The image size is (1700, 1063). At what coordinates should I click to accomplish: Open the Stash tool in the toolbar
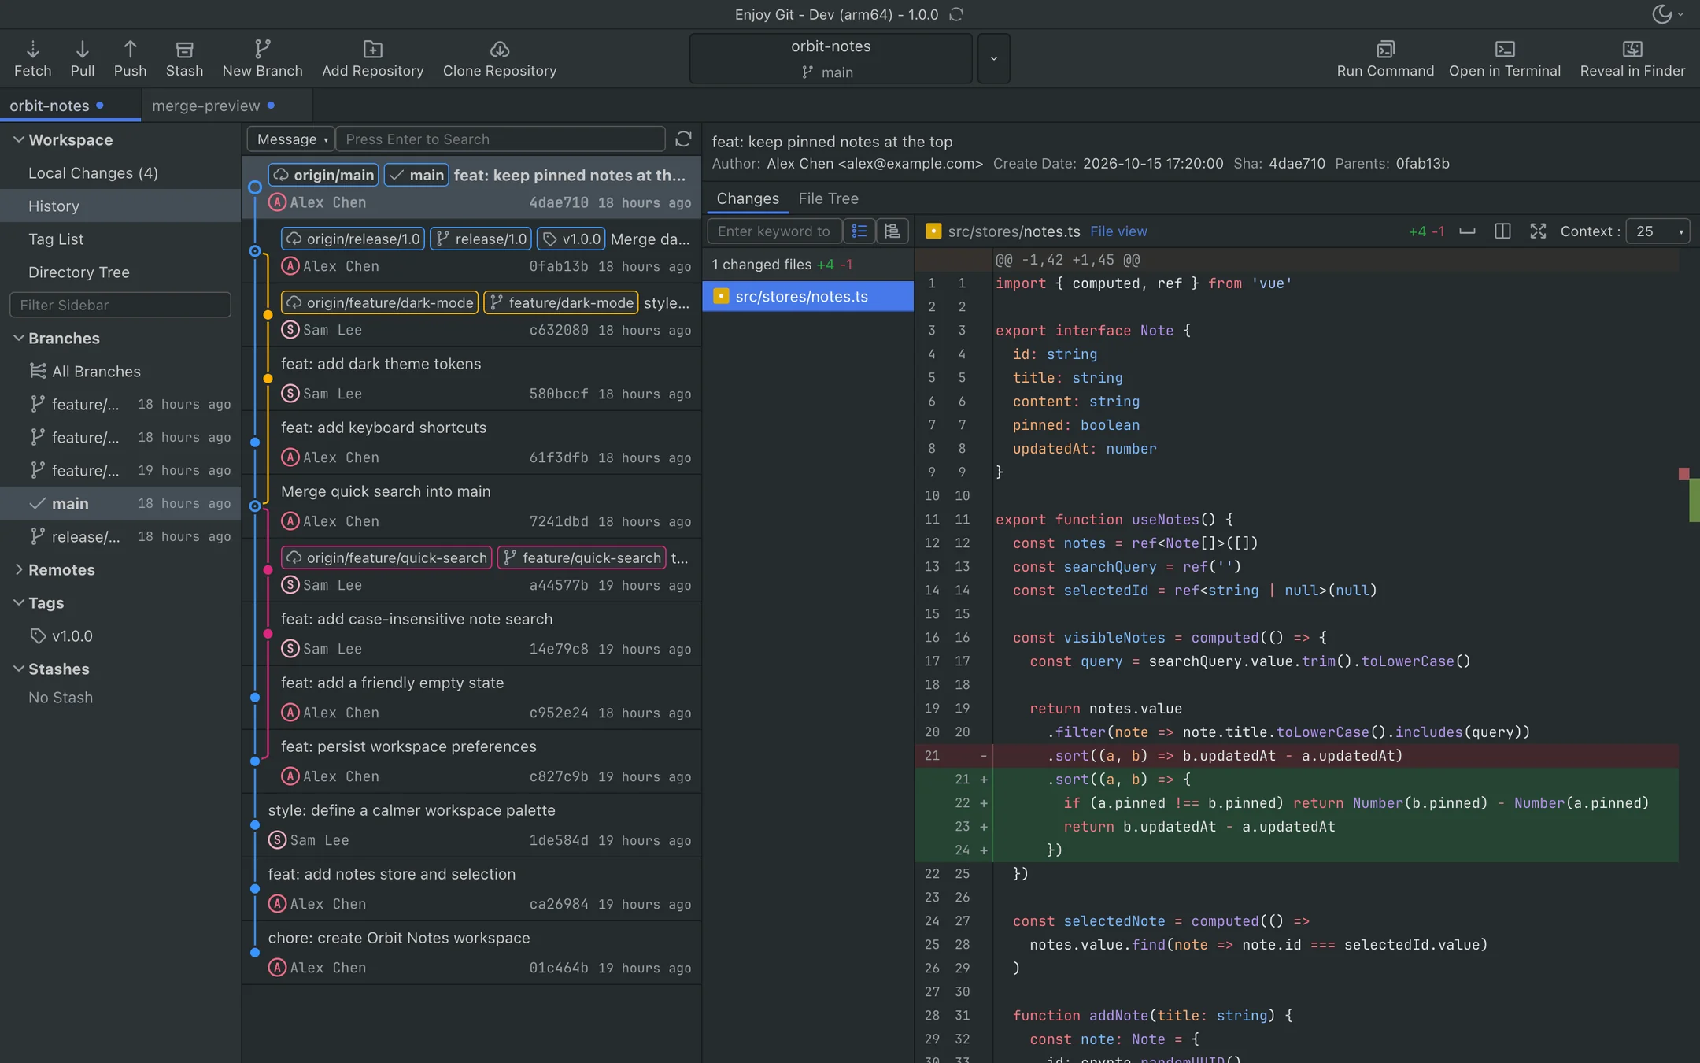[184, 58]
